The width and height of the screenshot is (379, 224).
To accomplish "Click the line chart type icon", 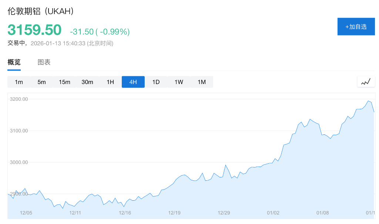I will click(x=366, y=82).
